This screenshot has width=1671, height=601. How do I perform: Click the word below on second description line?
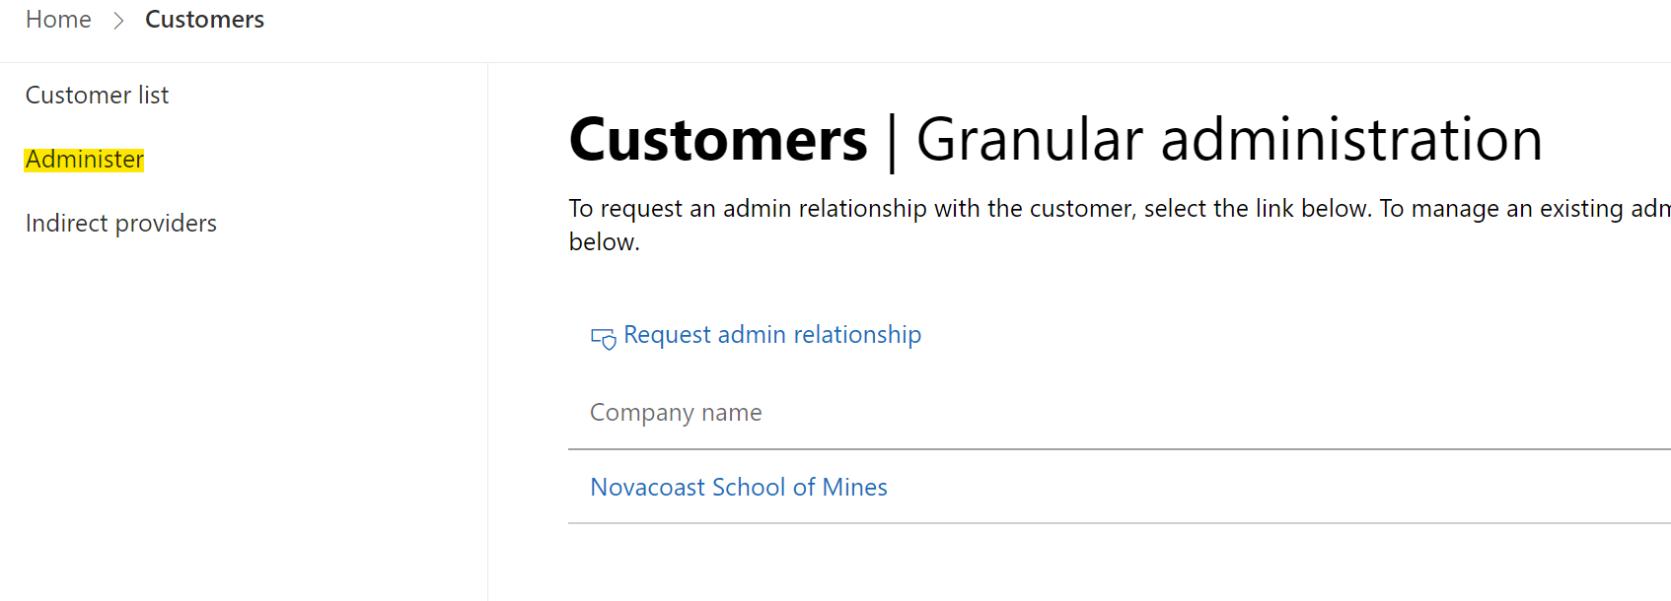click(x=604, y=242)
